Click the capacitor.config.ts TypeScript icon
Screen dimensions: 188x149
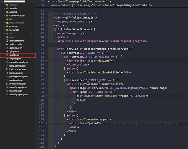[7, 62]
